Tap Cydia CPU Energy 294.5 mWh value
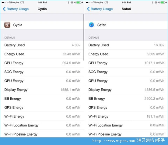This screenshot has width=168, height=145. click(x=71, y=63)
